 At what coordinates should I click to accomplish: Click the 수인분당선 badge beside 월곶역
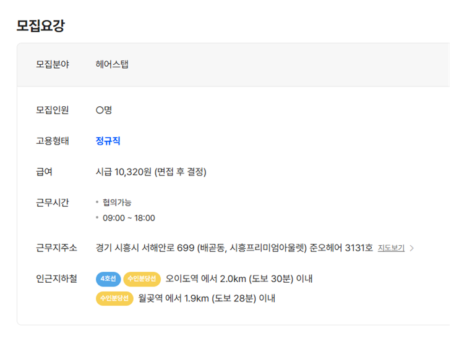coord(114,298)
